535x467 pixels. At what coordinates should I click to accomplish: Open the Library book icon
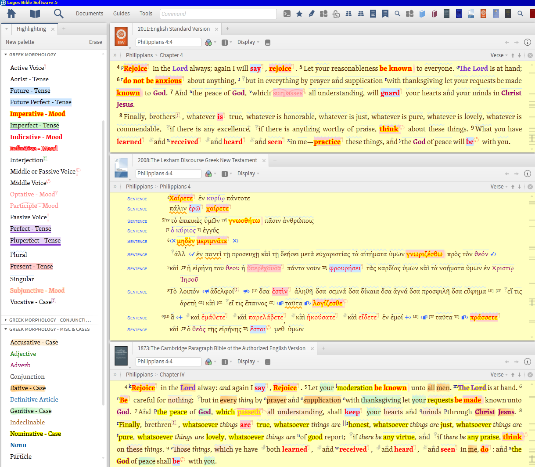click(35, 14)
